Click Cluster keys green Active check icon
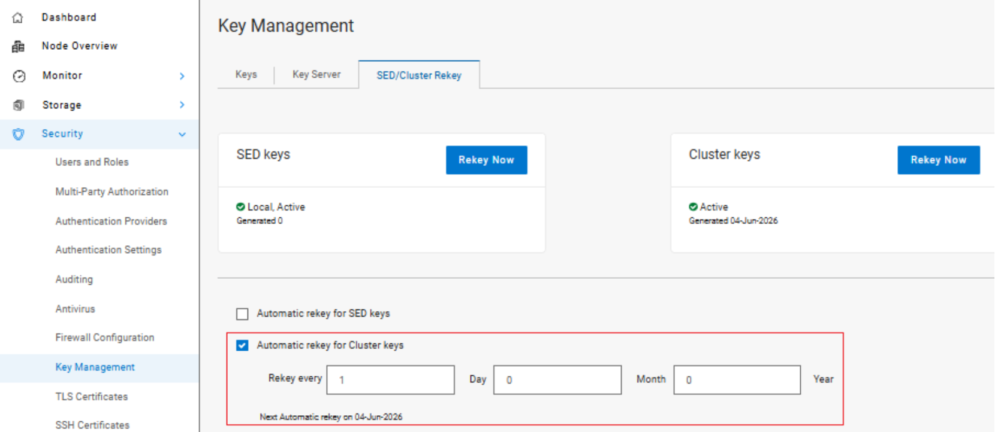This screenshot has width=995, height=432. tap(693, 206)
